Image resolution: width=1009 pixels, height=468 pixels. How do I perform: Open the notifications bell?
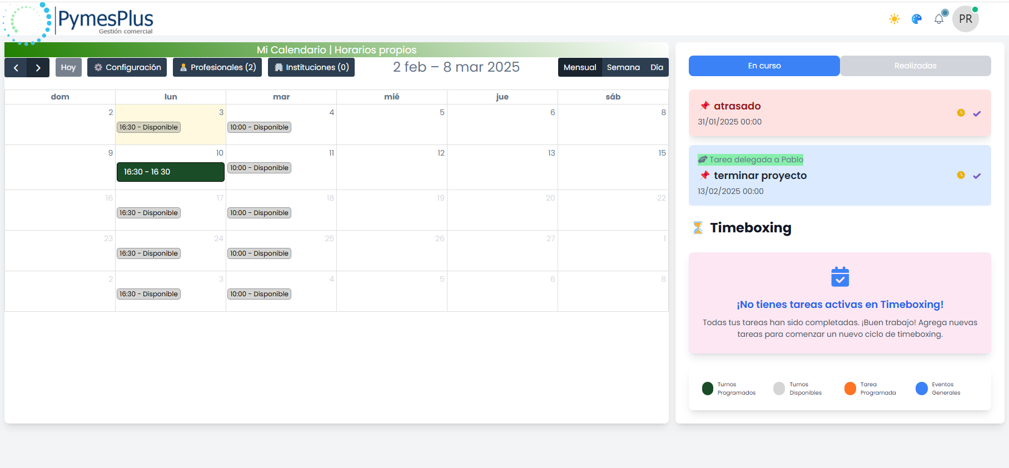tap(939, 19)
